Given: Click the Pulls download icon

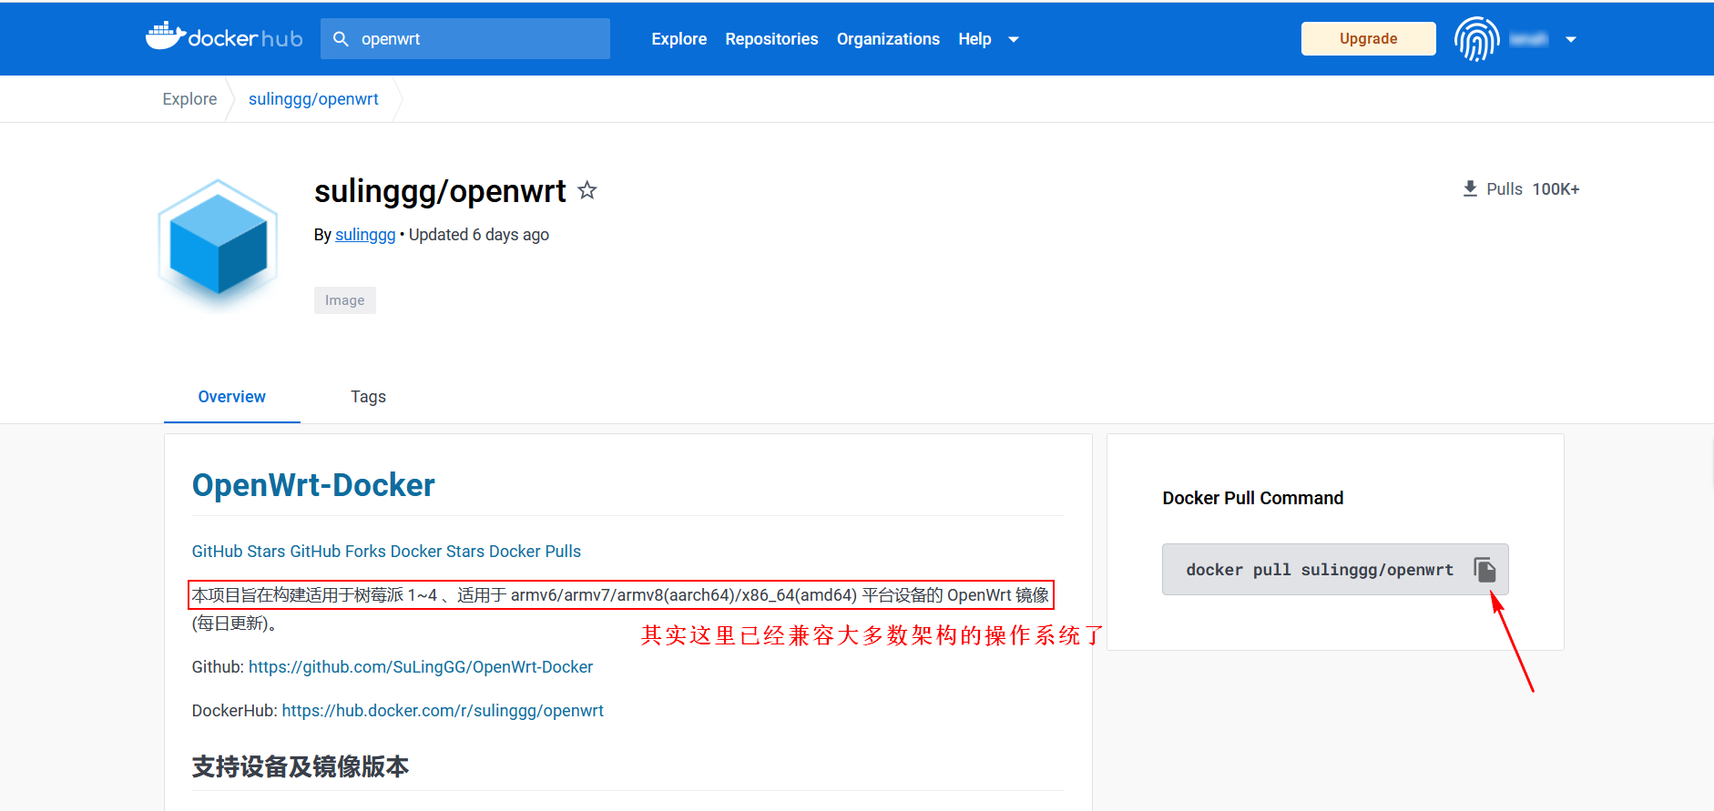Looking at the screenshot, I should [x=1470, y=188].
